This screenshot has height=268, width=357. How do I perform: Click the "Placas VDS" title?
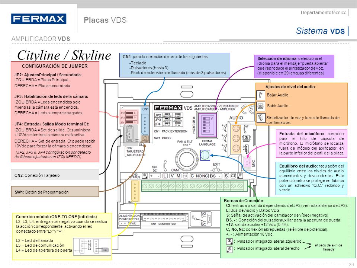[105, 20]
